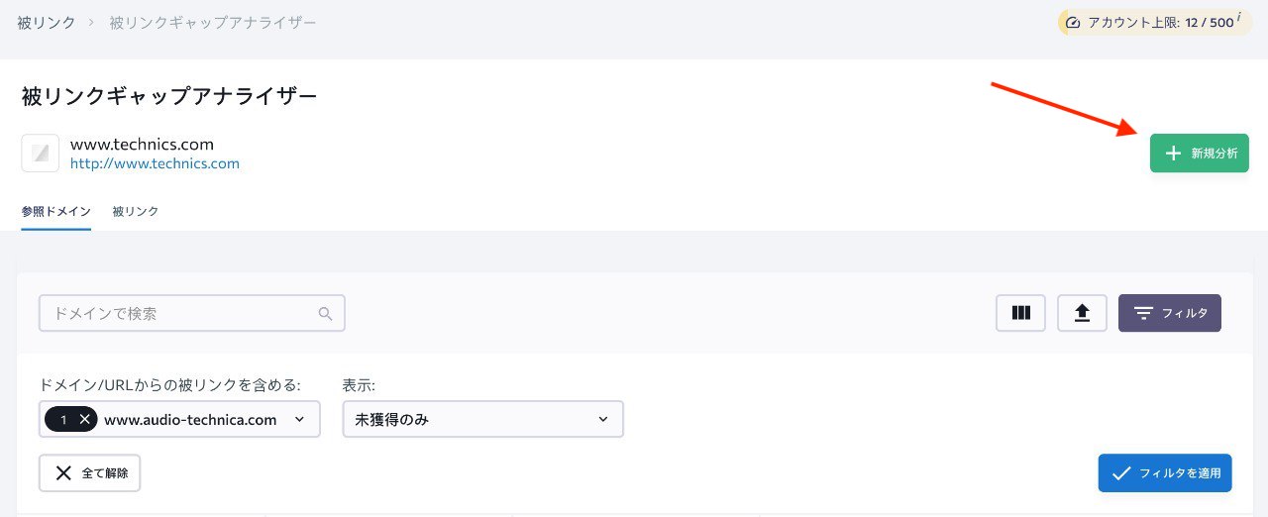Viewport: 1268px width, 517px height.
Task: Click the plus icon on 新規分析
Action: [x=1173, y=154]
